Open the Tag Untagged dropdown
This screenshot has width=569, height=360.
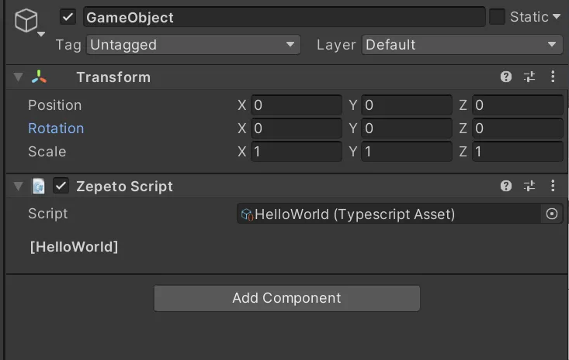point(193,44)
